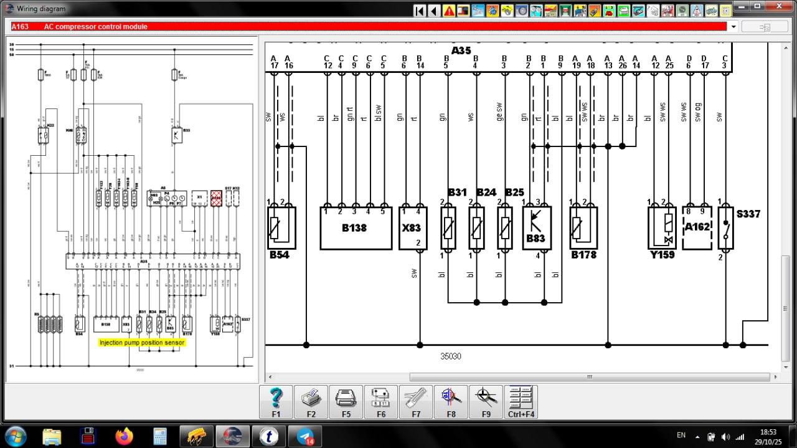Click the yellow warning triangle toolbar icon
Viewport: 797px width, 448px height.
click(x=448, y=11)
